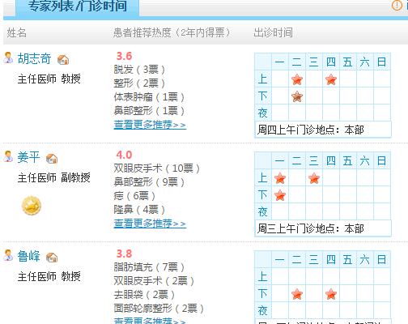Select 胡志奇's Thursday morning star slot
This screenshot has height=324, width=408.
click(x=331, y=79)
